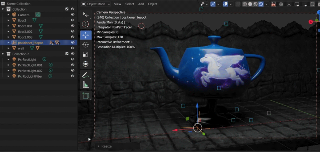Hide PxrRodLightFilter via eye icon
Screen dimensions: 320x152
(73, 76)
